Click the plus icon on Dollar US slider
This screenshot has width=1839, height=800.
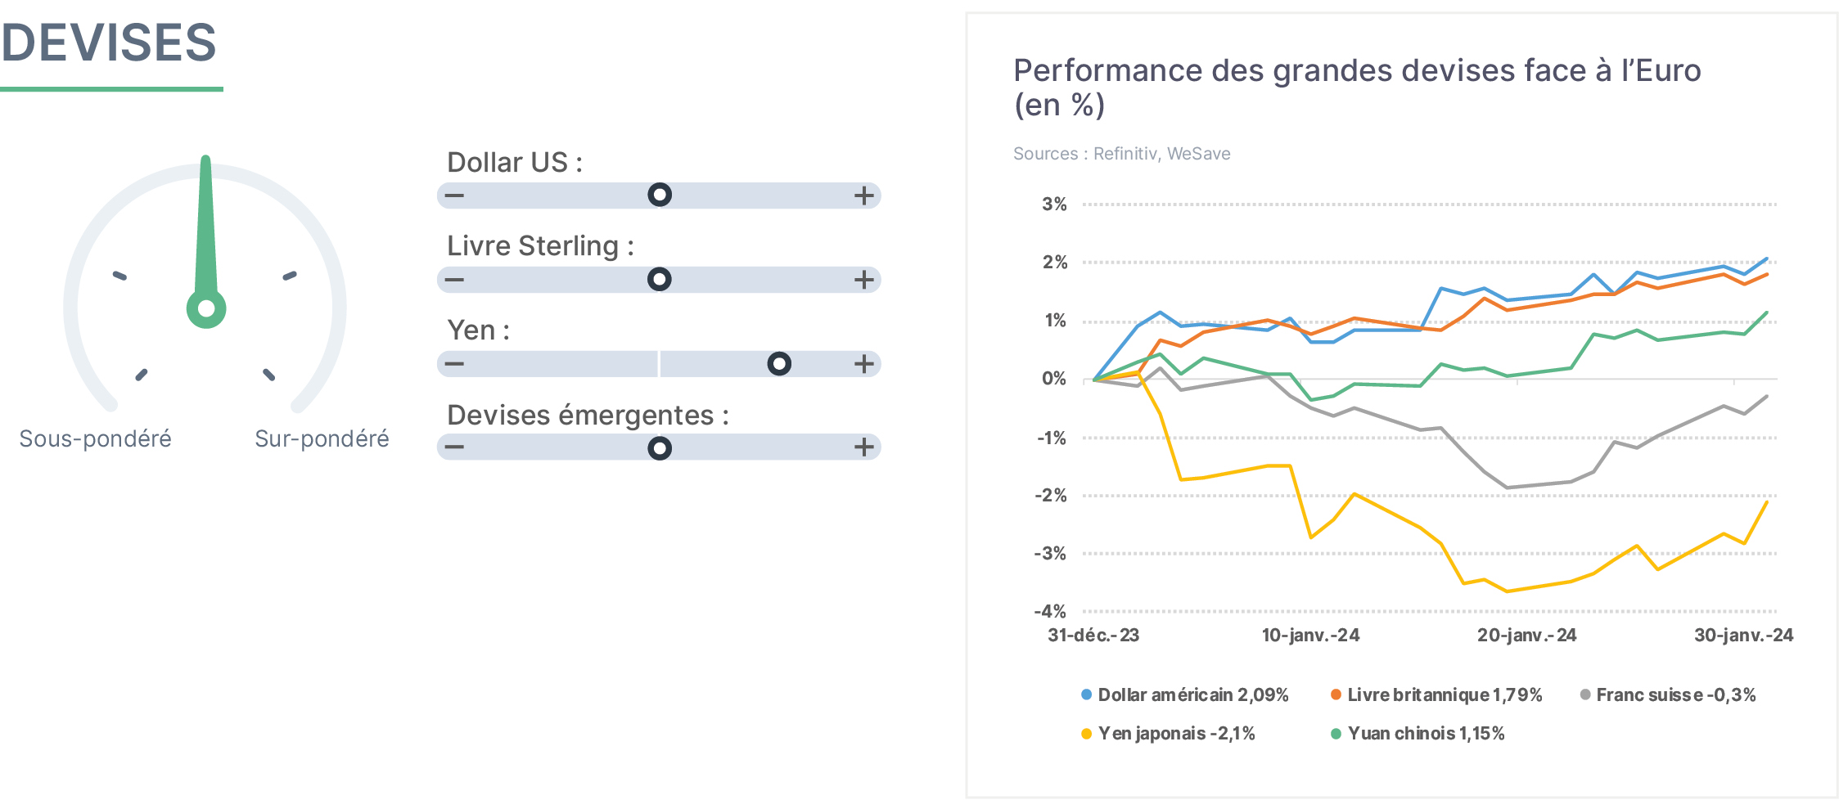(864, 196)
